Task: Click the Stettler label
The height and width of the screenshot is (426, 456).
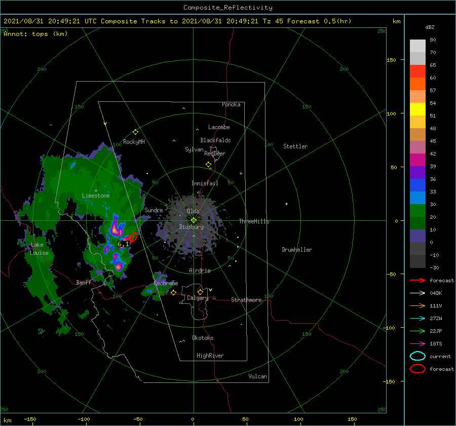Action: point(295,146)
